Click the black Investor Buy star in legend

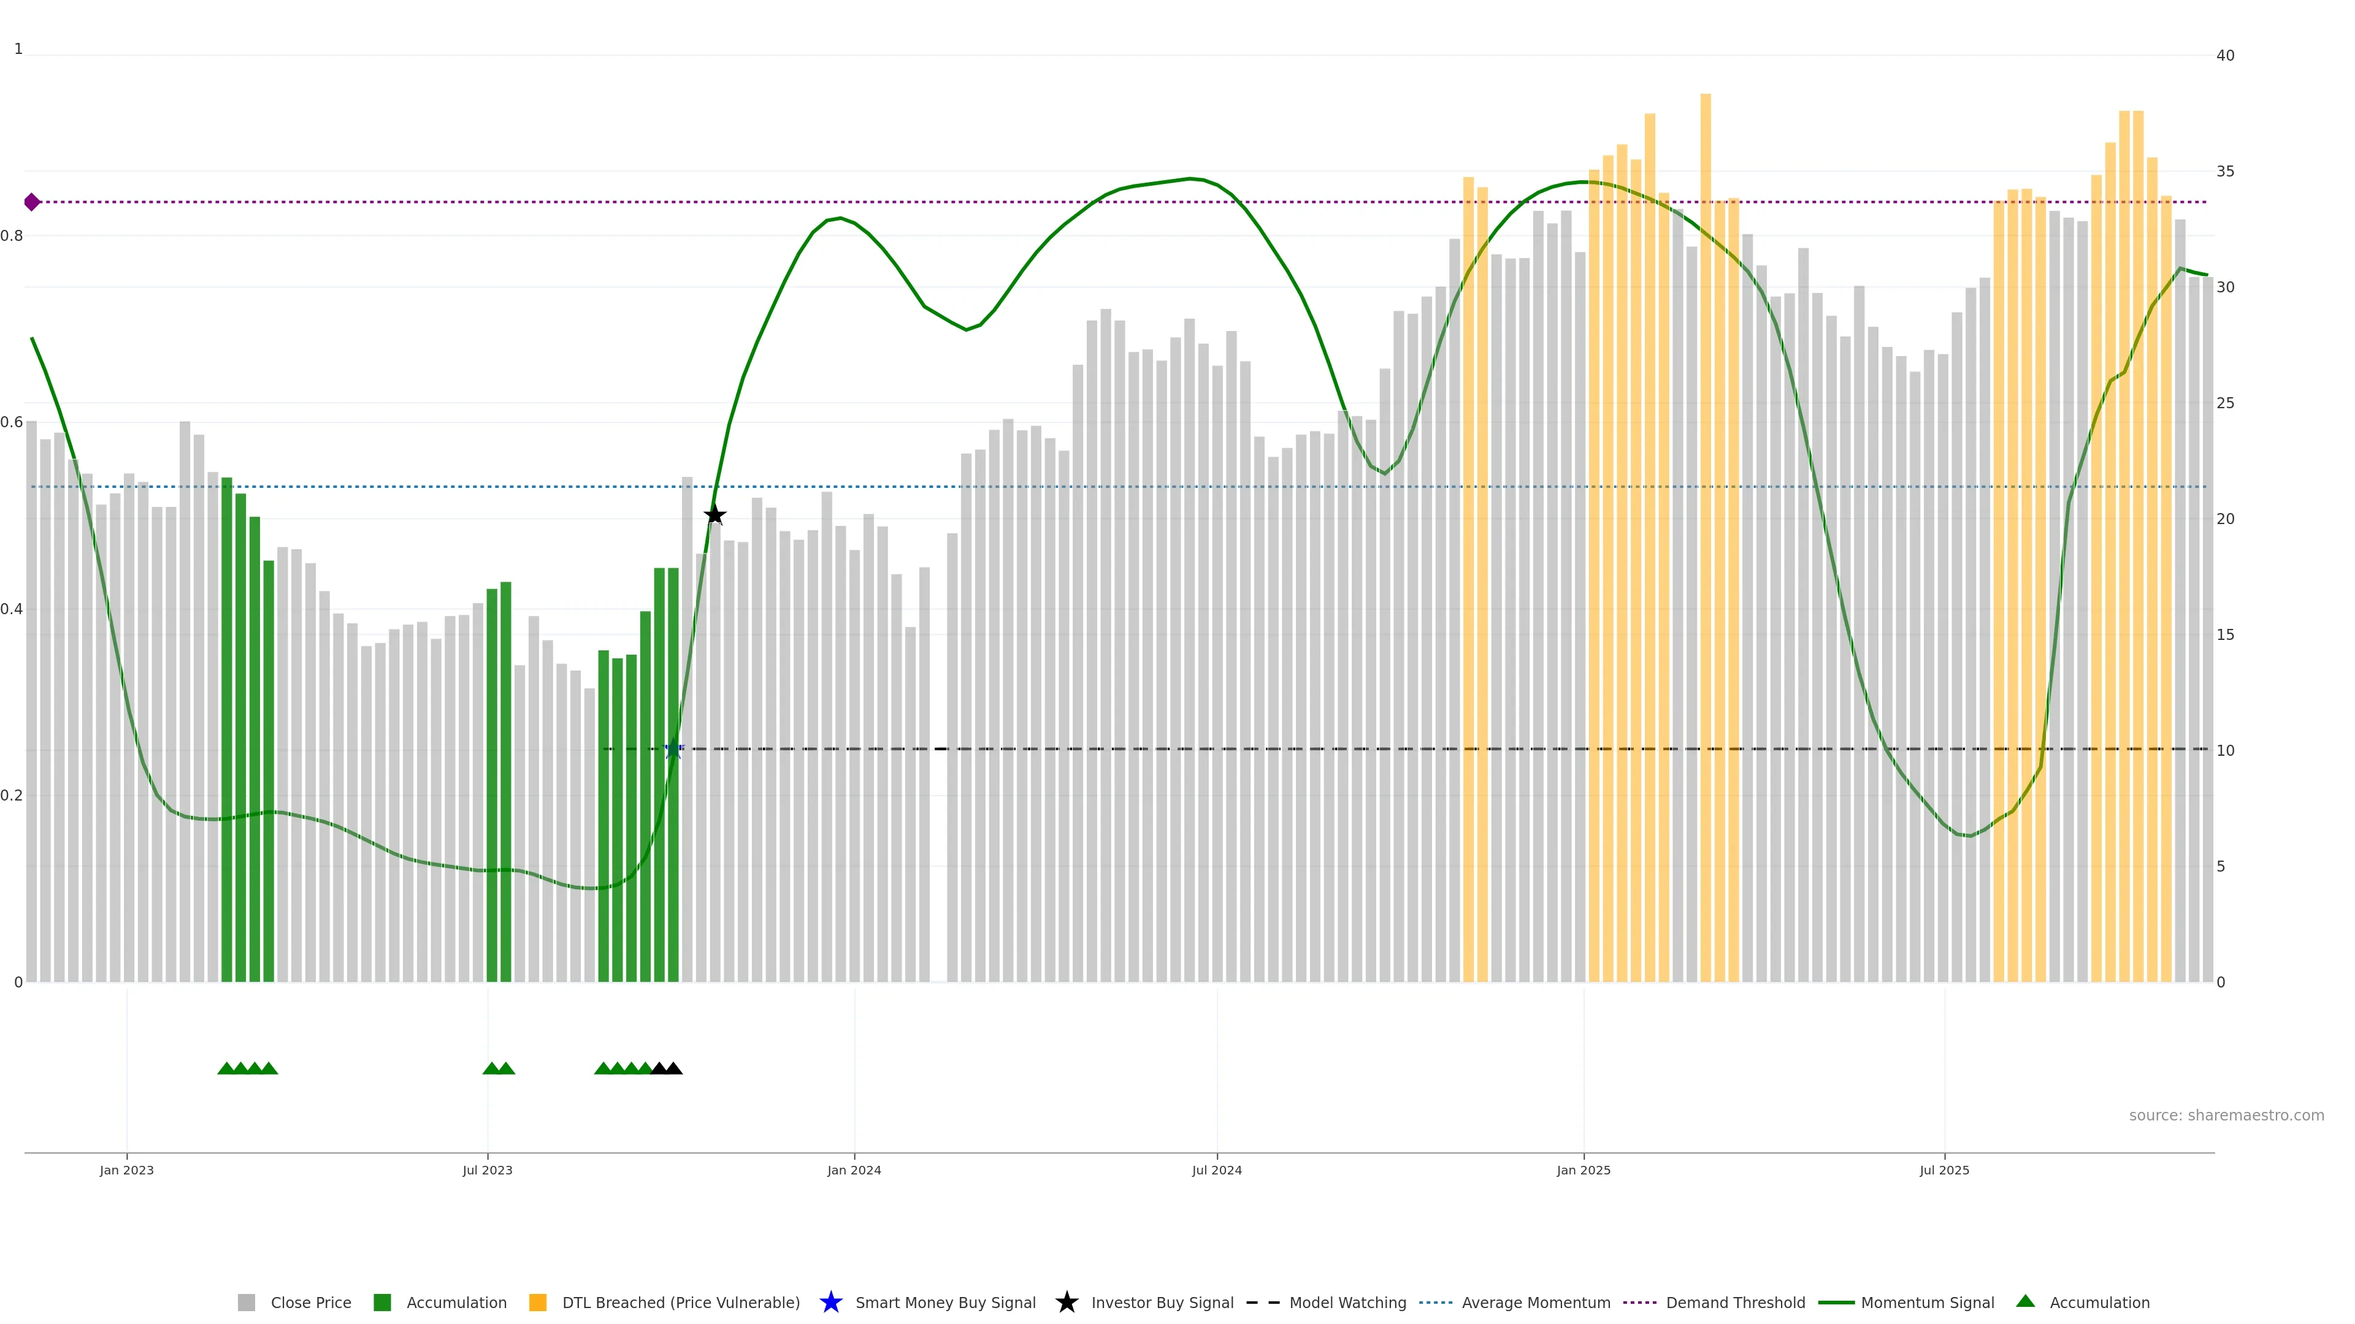(x=1066, y=1302)
